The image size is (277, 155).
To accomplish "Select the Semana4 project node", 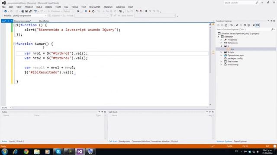I will coord(229,37).
